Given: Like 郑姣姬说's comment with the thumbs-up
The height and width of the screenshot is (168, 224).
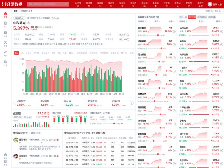Looking at the screenshot, I should 58,156.
